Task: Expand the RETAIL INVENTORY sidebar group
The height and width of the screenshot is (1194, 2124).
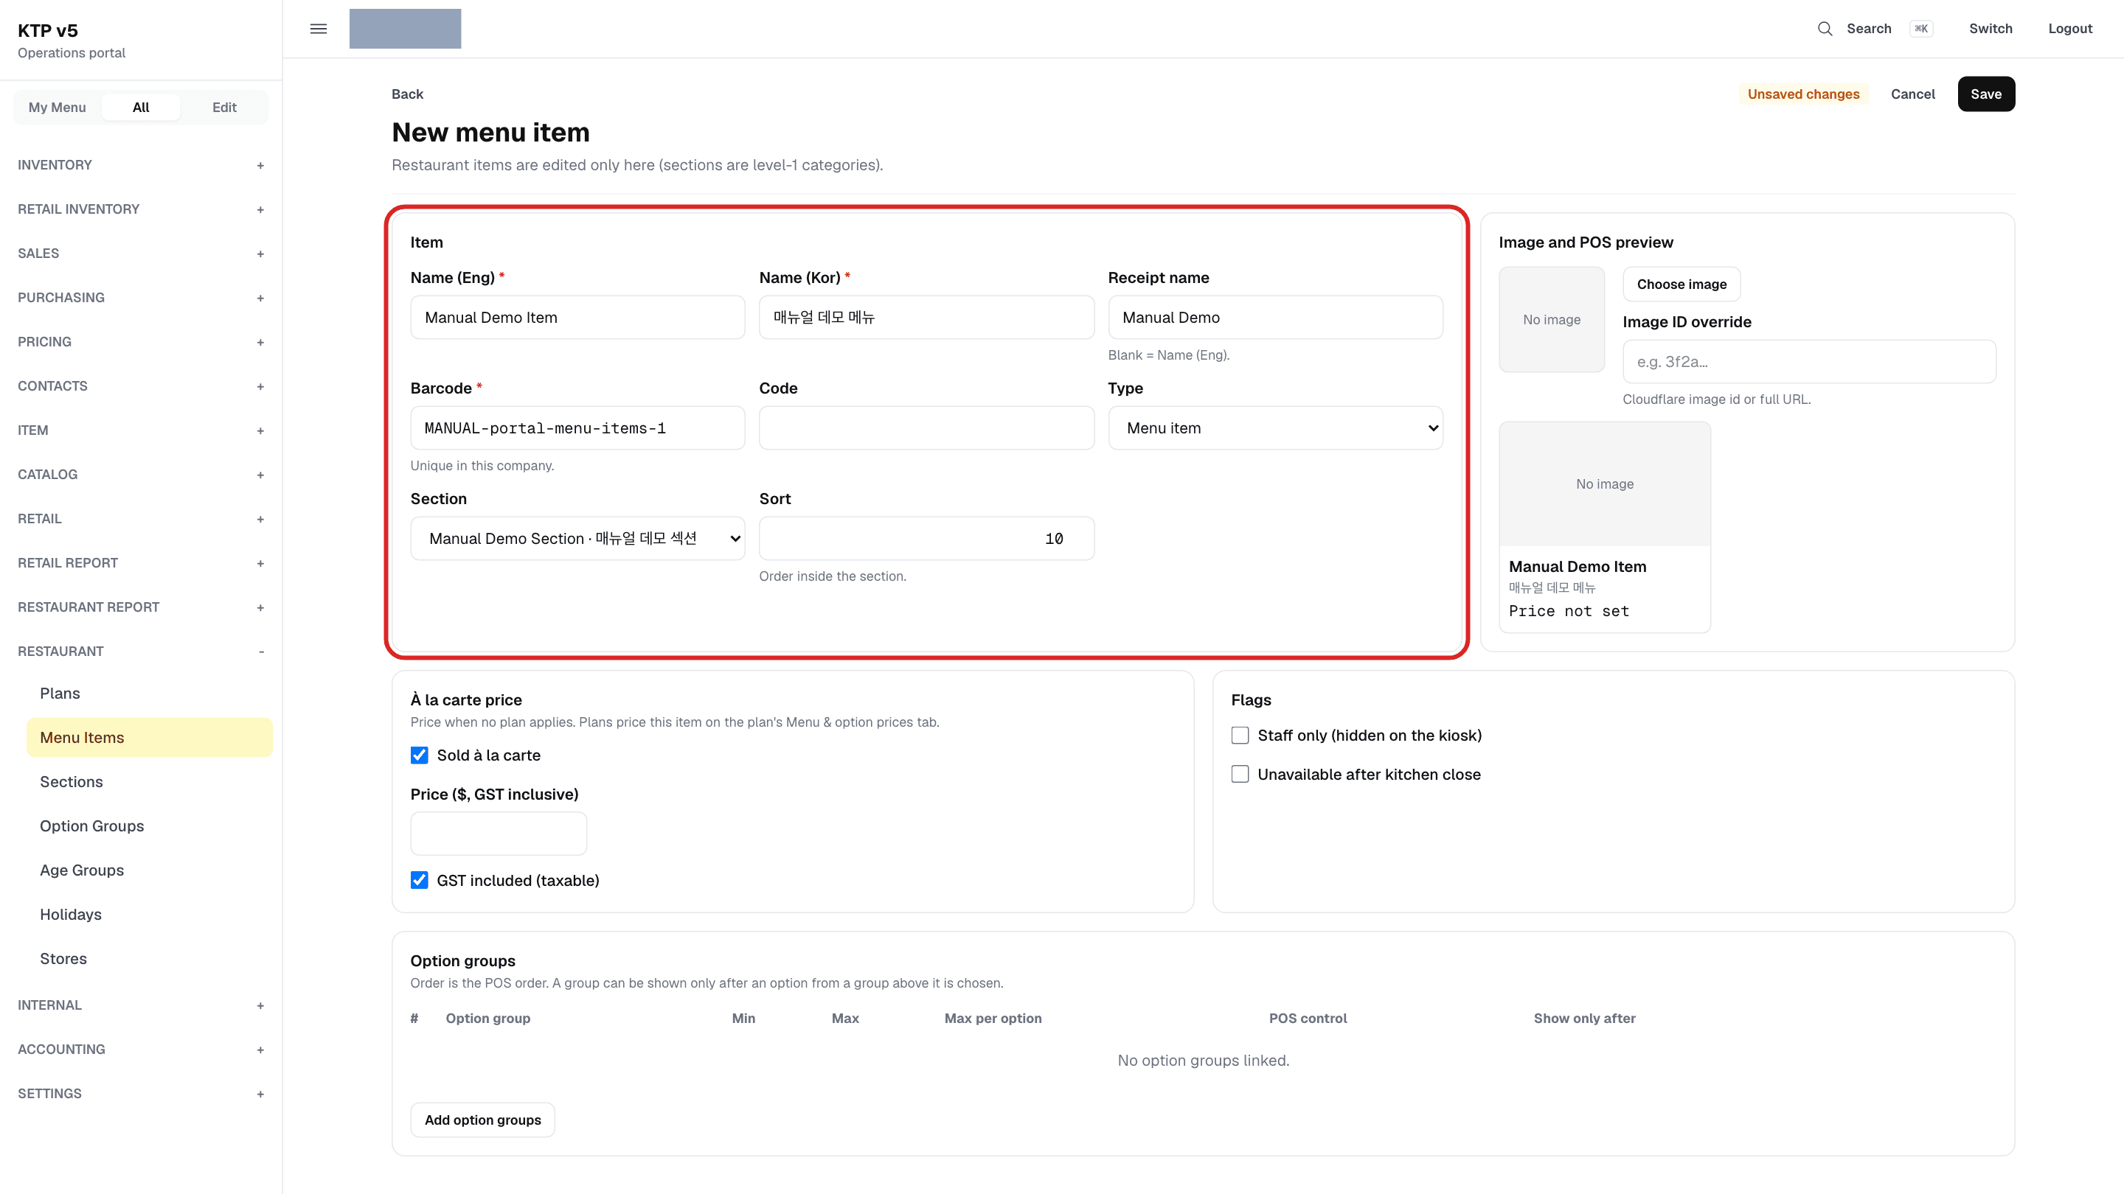Action: (141, 209)
